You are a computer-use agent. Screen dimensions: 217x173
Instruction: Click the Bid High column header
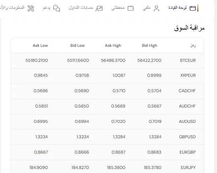[149, 45]
